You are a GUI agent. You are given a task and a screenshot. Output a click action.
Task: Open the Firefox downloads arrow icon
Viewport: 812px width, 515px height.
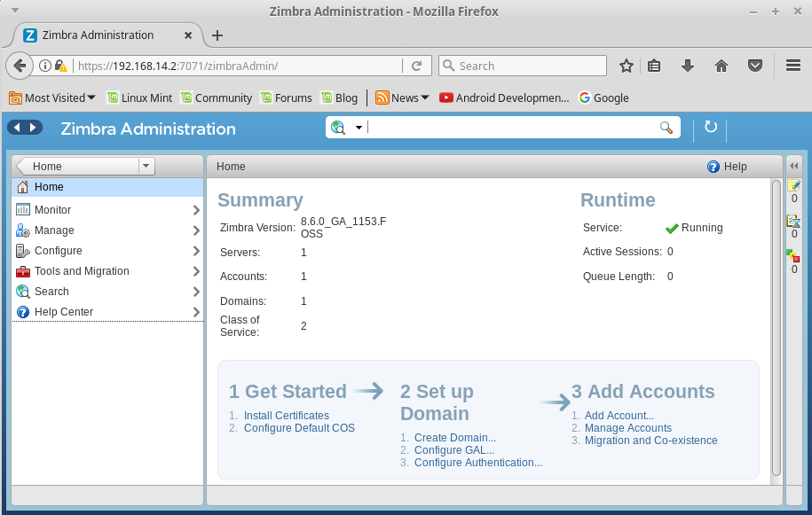tap(688, 66)
